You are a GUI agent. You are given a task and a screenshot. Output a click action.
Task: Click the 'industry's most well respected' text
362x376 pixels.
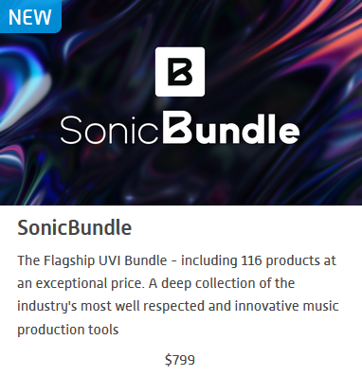[111, 307]
